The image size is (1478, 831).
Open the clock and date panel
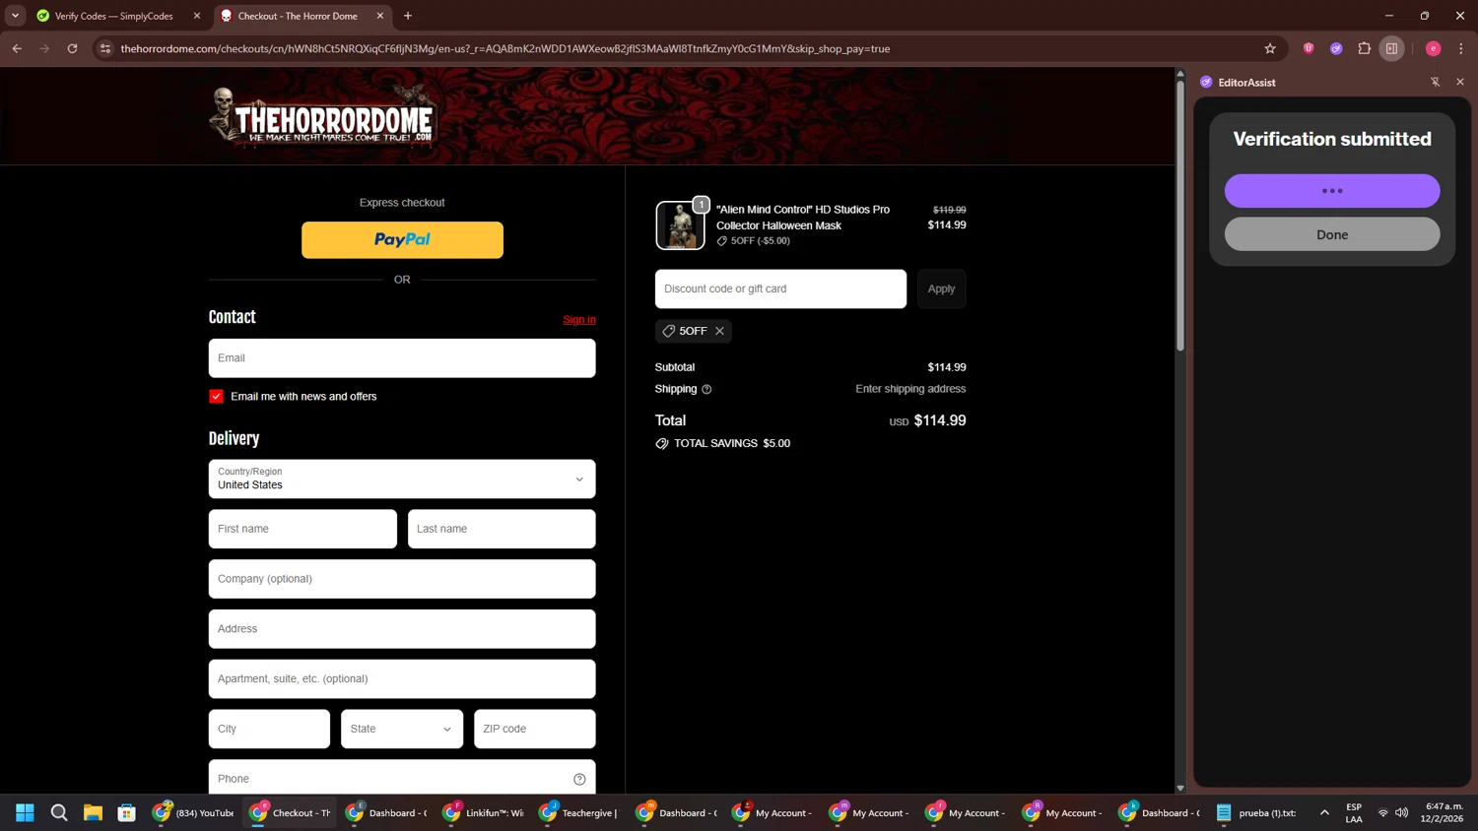tap(1442, 812)
